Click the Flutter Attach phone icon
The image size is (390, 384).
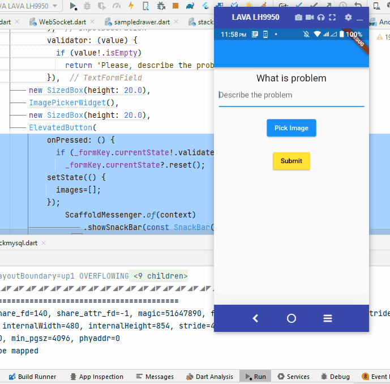pyautogui.click(x=145, y=6)
